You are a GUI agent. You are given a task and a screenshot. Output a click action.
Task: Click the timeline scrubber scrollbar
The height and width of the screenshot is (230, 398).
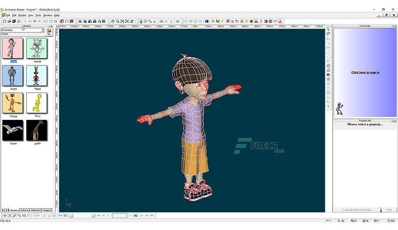pos(82,216)
